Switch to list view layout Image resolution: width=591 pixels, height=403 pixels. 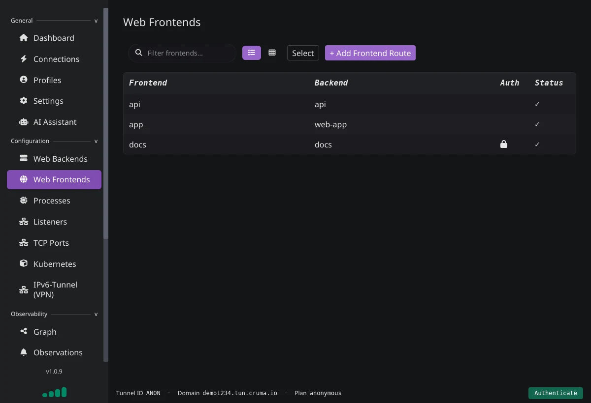click(252, 53)
